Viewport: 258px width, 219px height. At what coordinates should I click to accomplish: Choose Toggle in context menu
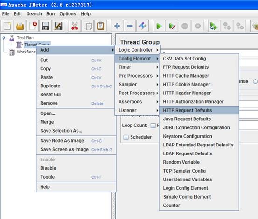click(x=76, y=177)
